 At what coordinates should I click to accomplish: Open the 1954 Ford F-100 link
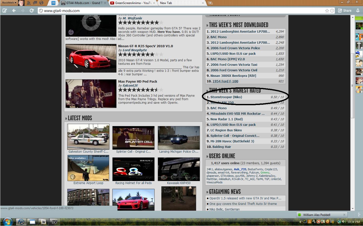click(225, 81)
